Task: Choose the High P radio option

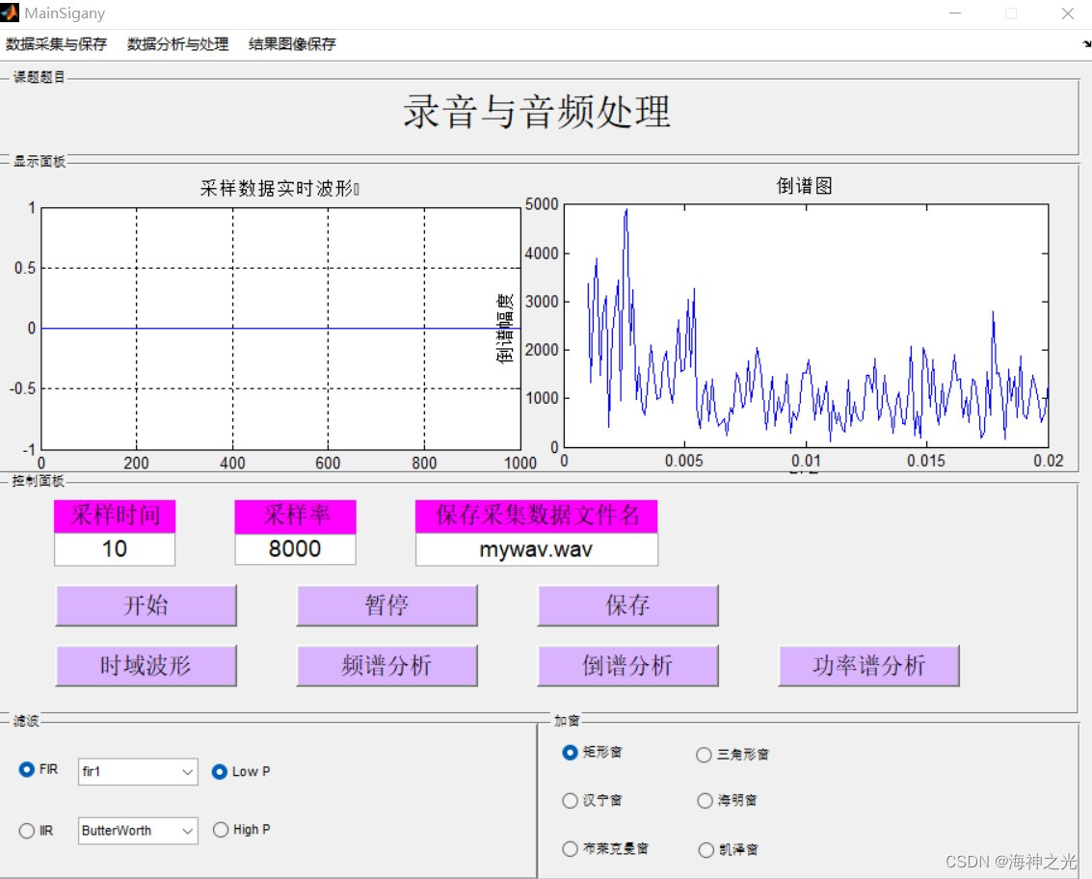Action: [x=221, y=830]
